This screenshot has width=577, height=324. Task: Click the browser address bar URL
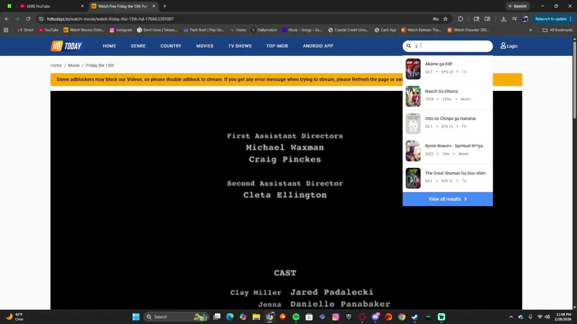tap(110, 19)
